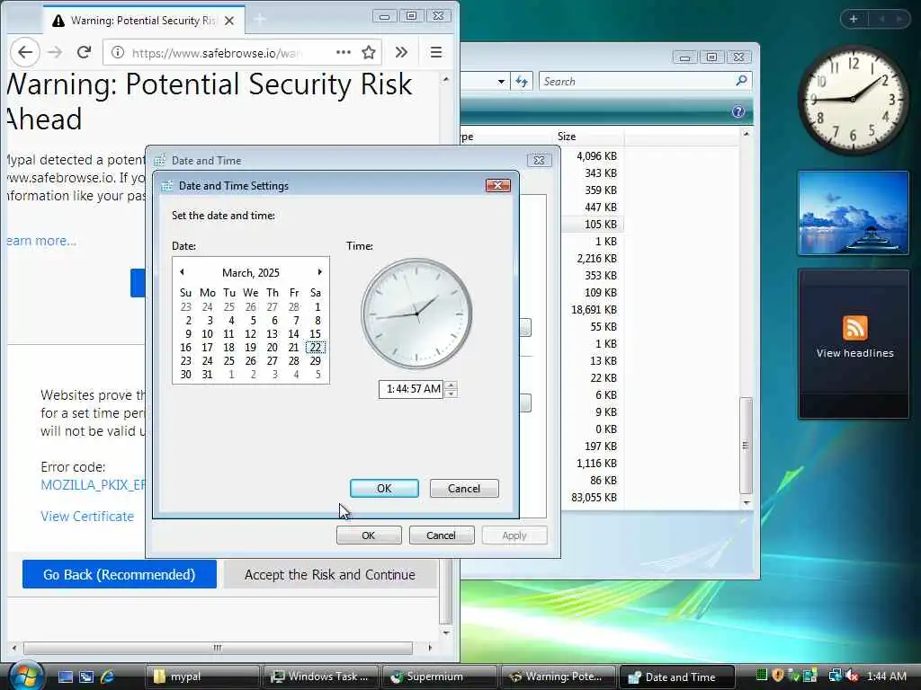
Task: Switch to Supermium taskbar button
Action: click(439, 677)
